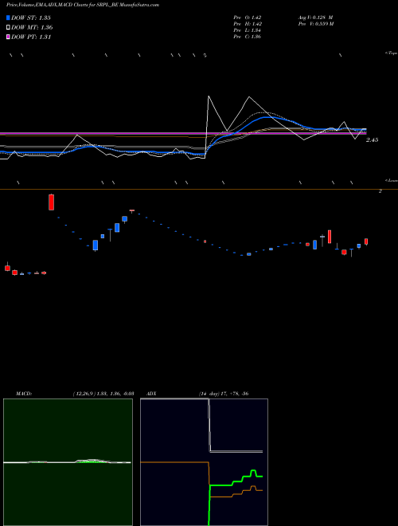Click the 2.45 price label at the line end

click(x=373, y=140)
